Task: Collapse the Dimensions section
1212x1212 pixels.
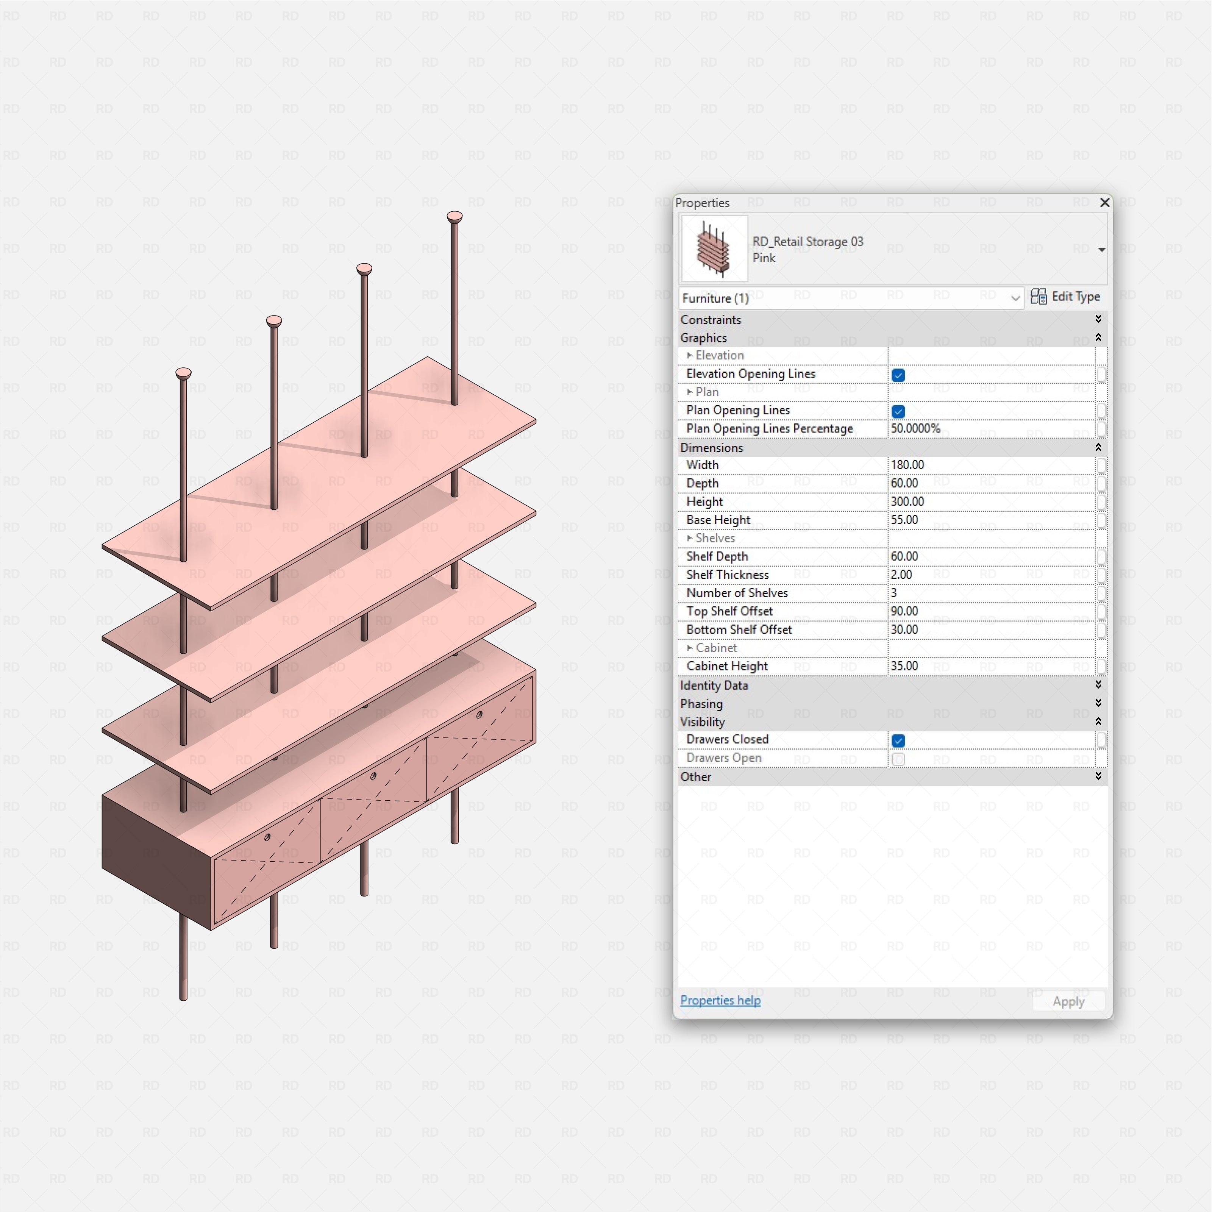Action: click(x=1098, y=447)
